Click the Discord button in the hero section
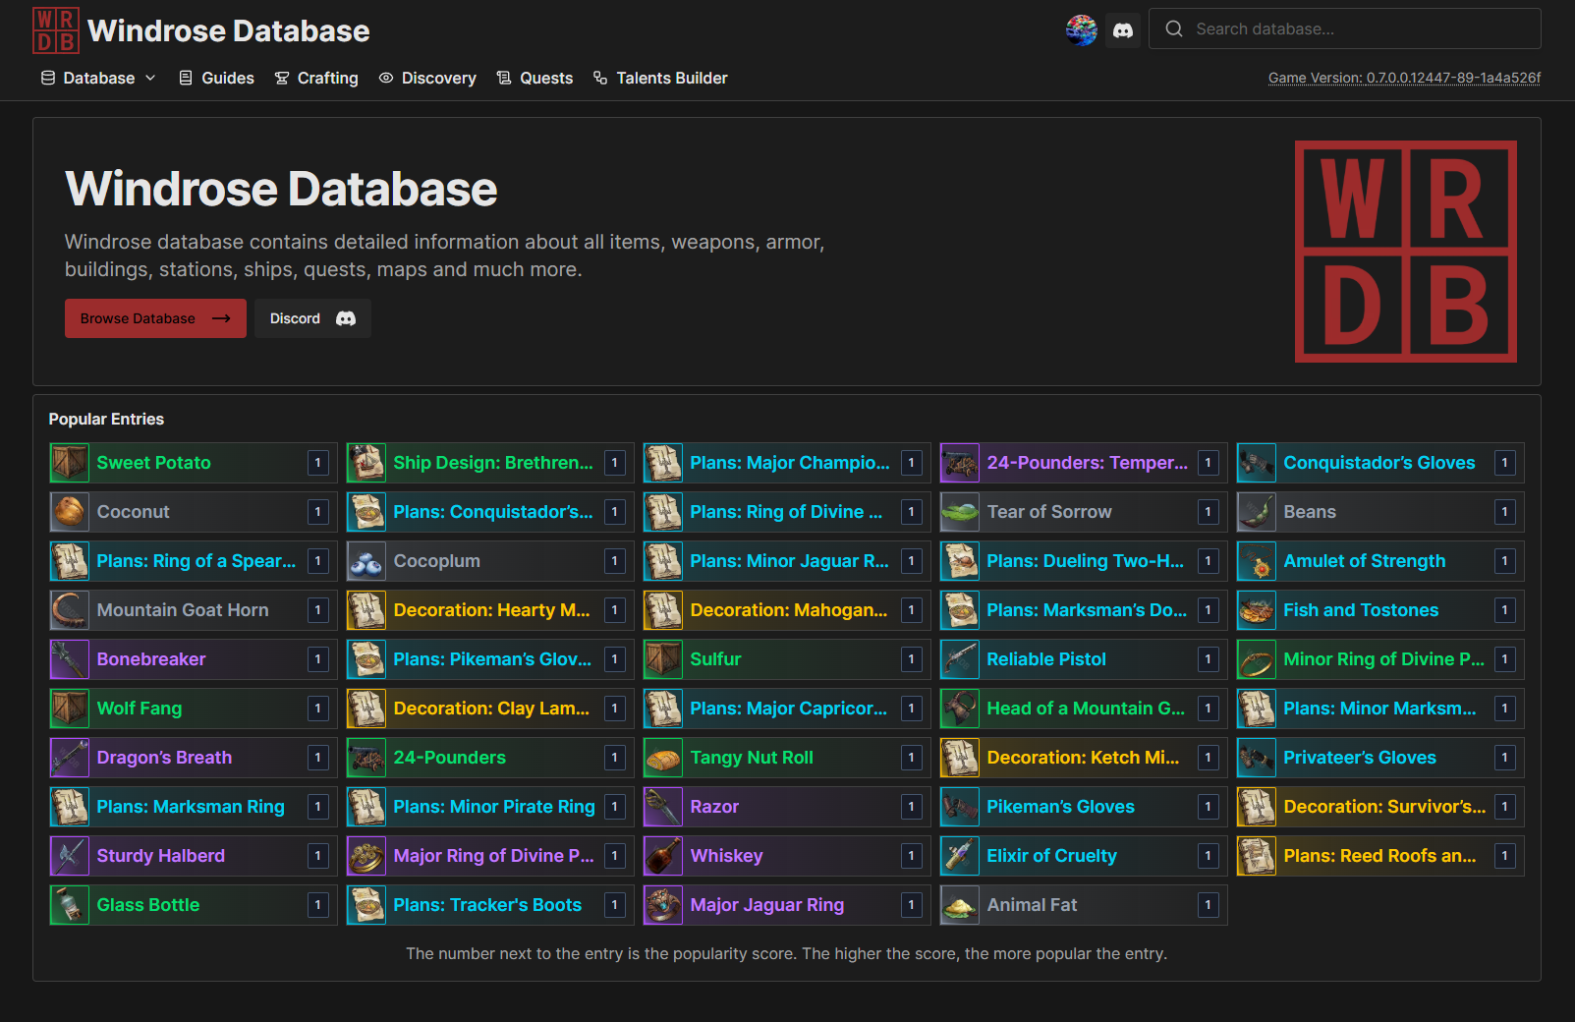Screen dimensions: 1575x1022 (x=311, y=317)
